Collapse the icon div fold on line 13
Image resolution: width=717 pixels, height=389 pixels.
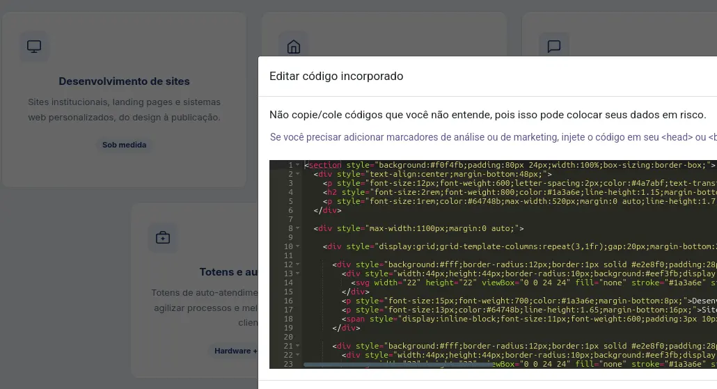click(298, 273)
